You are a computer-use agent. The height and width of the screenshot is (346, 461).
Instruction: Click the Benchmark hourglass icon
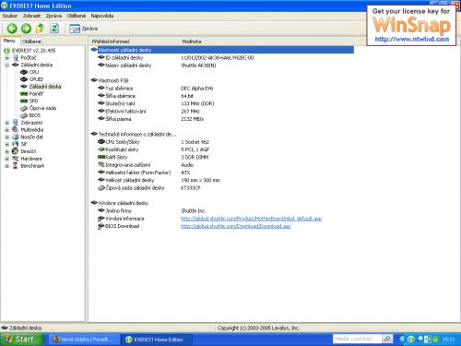tap(15, 166)
